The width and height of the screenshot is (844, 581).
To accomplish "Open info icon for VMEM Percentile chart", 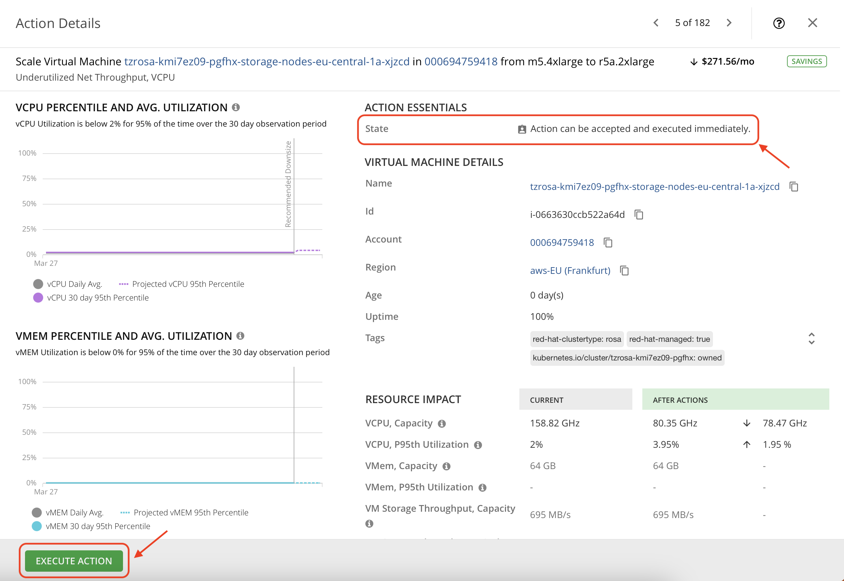I will [x=240, y=336].
